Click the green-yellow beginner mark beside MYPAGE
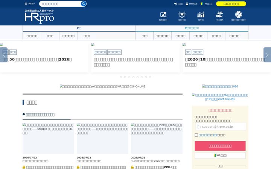This screenshot has height=169, width=271. 201,4
